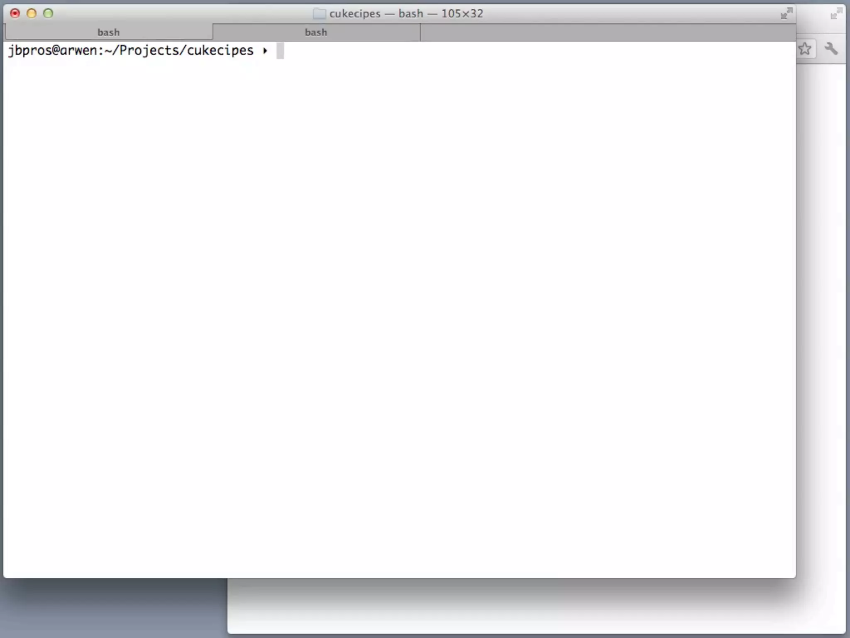Screen dimensions: 850x638
Task: Click the cukecipes folder icon in title bar
Action: (319, 14)
